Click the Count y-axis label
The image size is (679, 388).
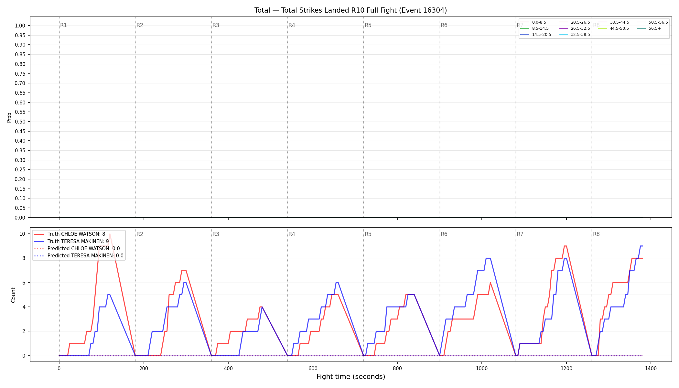tap(13, 295)
